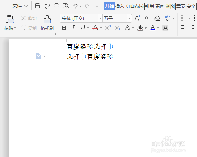
Task: Toggle character shading icon
Action: [165, 28]
